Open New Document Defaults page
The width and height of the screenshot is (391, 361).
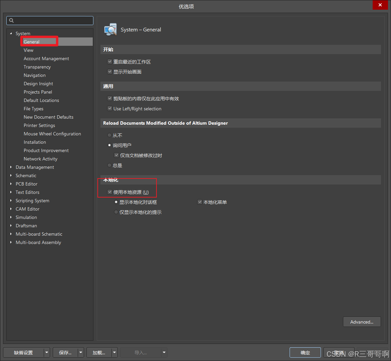point(48,117)
